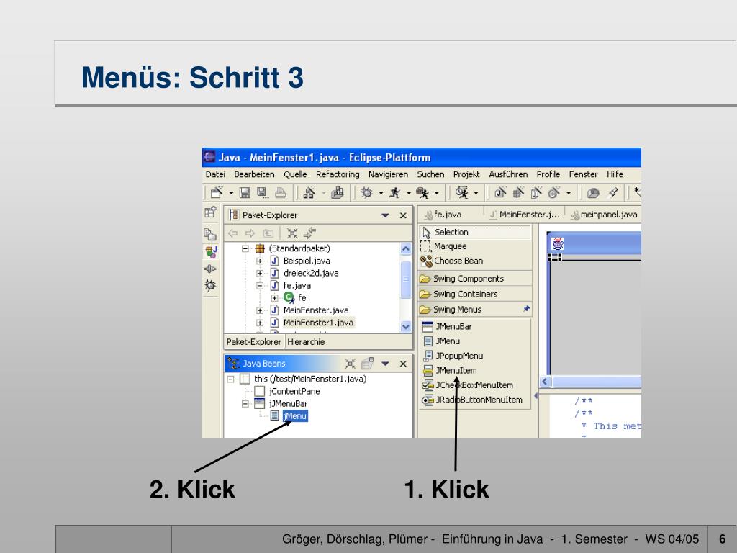Open the Refactoring menu
This screenshot has height=553, width=737.
(338, 174)
